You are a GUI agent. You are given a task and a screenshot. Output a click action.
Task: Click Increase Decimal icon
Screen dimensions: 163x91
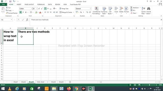pyautogui.click(x=87, y=12)
